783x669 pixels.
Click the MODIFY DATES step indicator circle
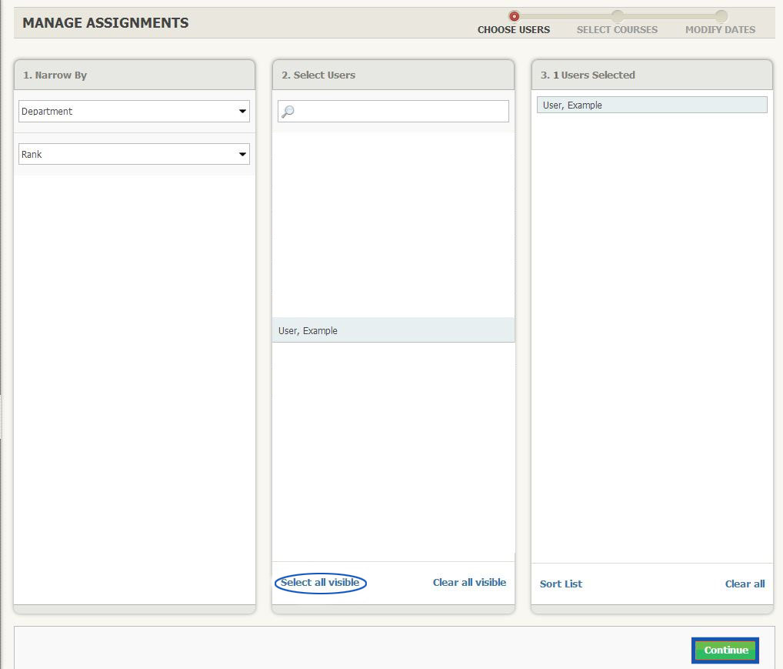(x=721, y=15)
